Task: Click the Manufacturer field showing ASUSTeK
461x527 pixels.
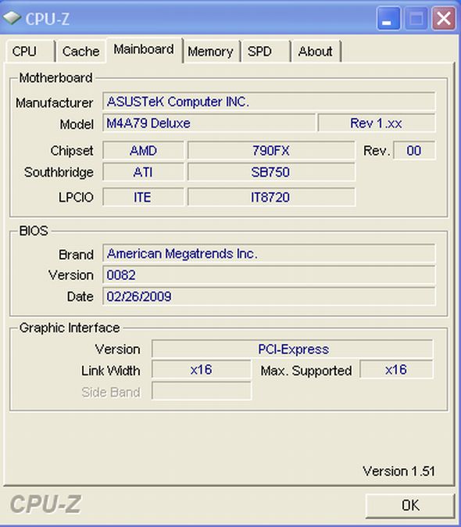Action: tap(269, 102)
